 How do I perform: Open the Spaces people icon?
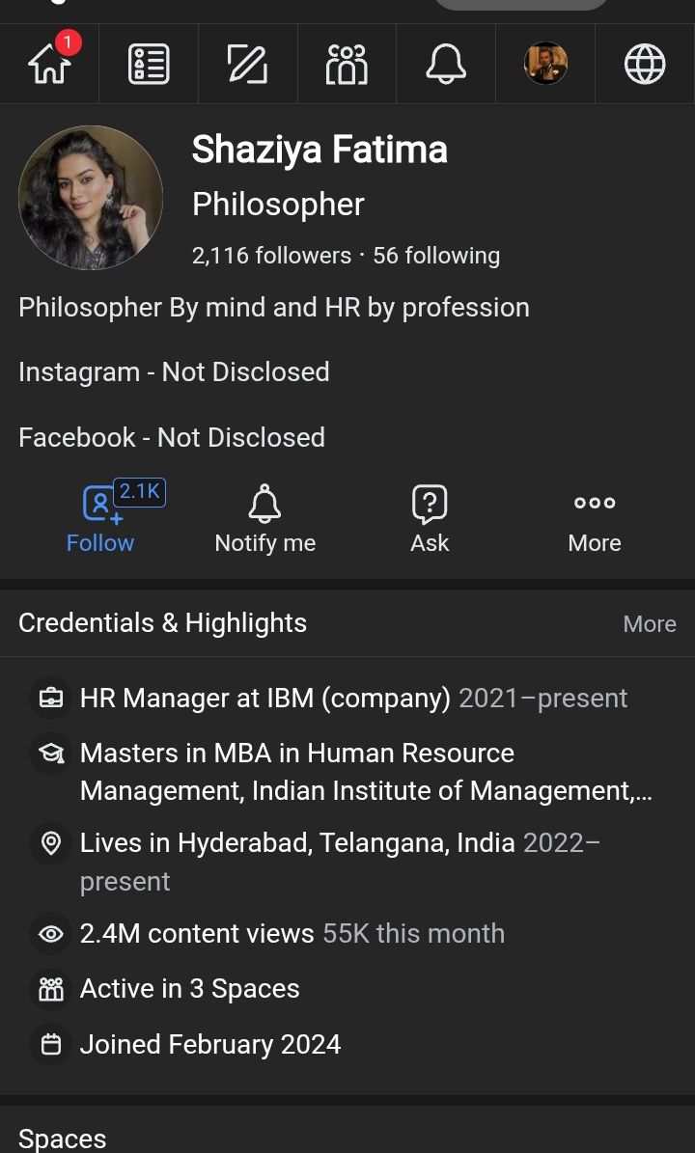pos(347,64)
